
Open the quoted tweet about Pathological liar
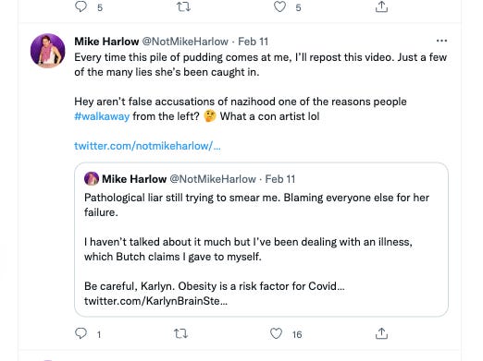(x=261, y=240)
